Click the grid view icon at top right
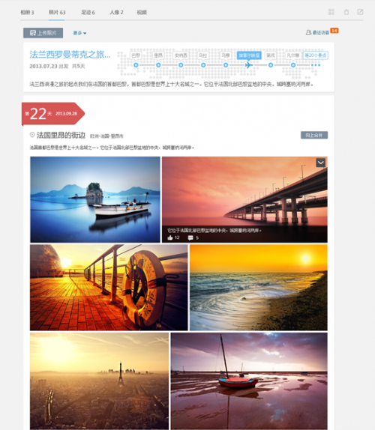 pos(331,12)
